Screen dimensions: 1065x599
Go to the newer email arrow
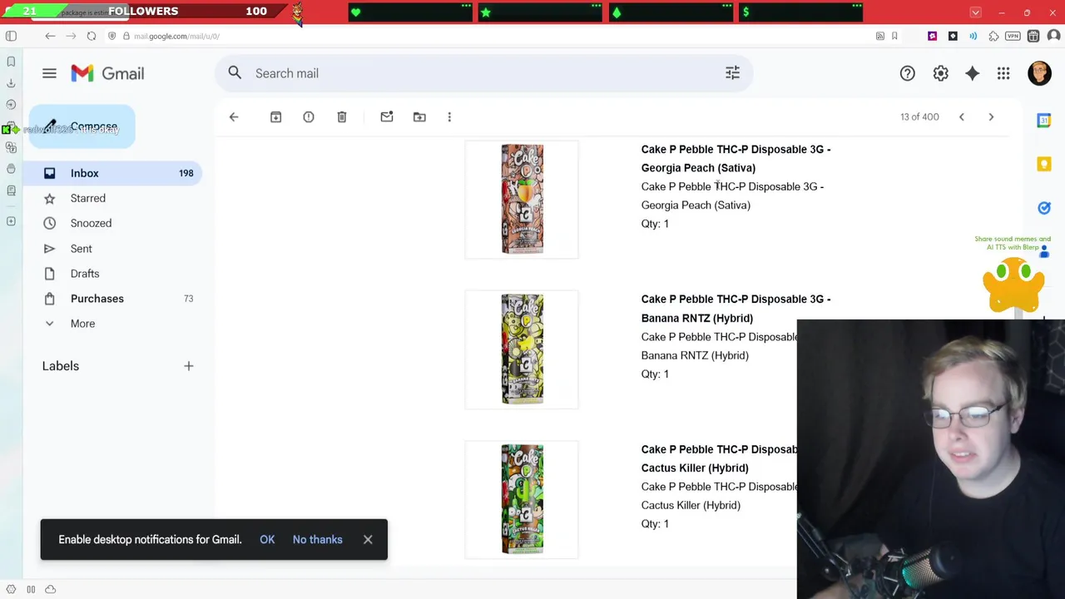point(961,116)
